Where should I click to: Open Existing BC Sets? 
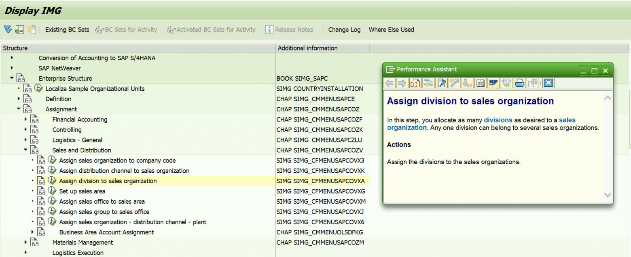(67, 29)
